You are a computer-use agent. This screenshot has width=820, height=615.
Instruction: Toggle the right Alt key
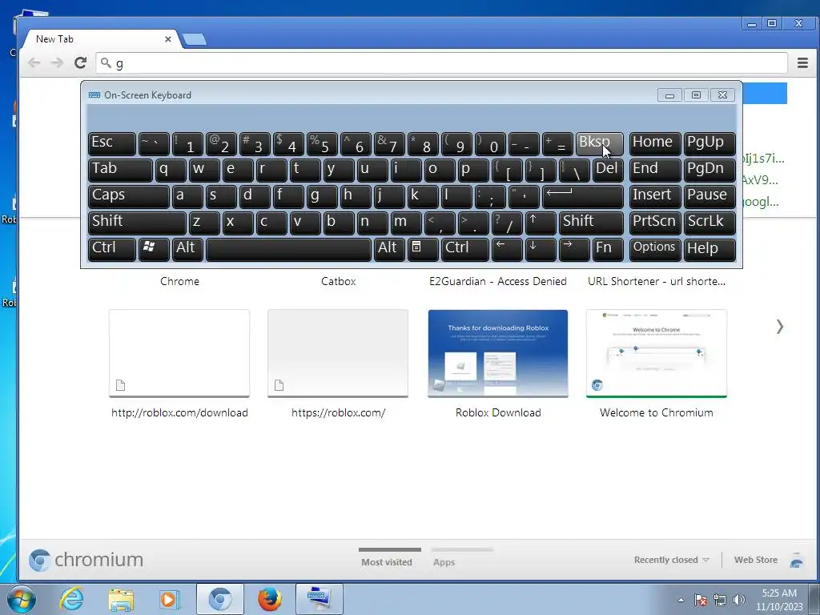pyautogui.click(x=389, y=249)
